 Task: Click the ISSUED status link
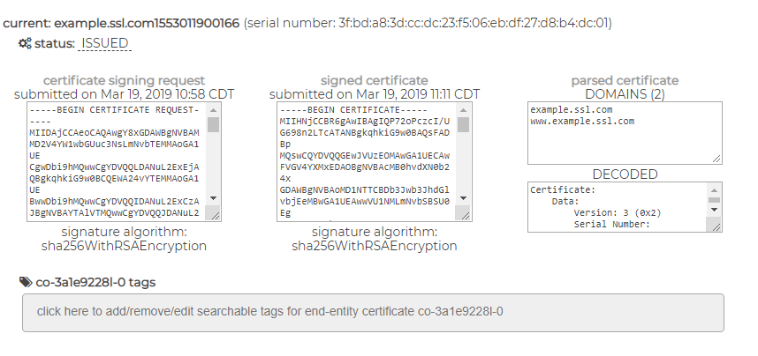click(x=104, y=43)
